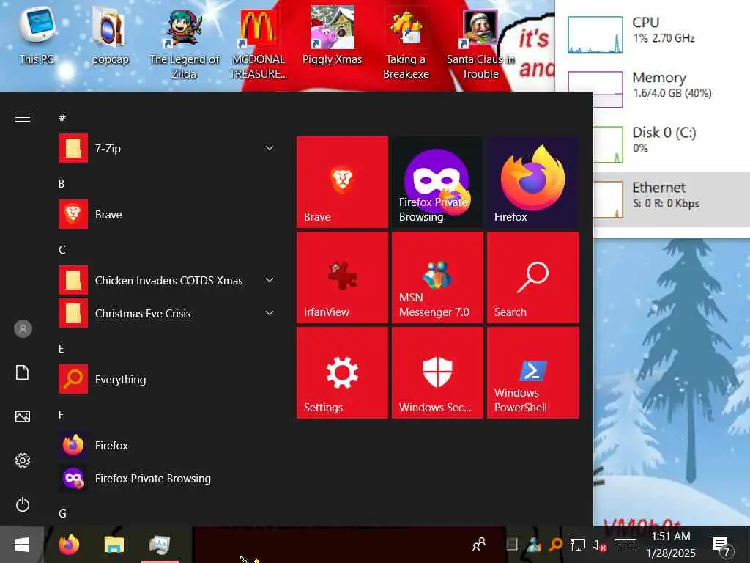Expand the Chicken Invaders COTDS Xmas folder

point(270,280)
